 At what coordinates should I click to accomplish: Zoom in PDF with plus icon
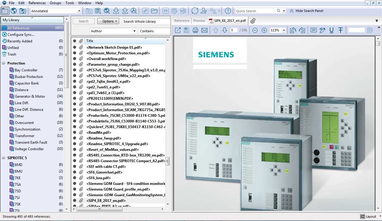[264, 30]
